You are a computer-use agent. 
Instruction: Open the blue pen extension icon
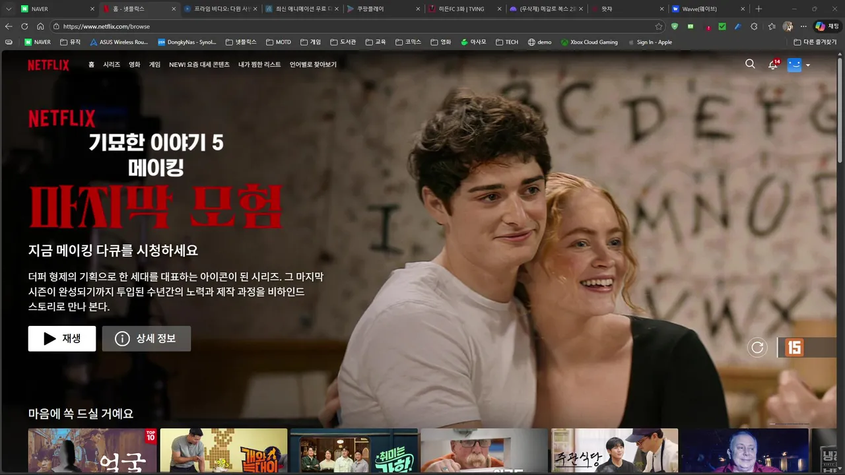click(x=737, y=26)
